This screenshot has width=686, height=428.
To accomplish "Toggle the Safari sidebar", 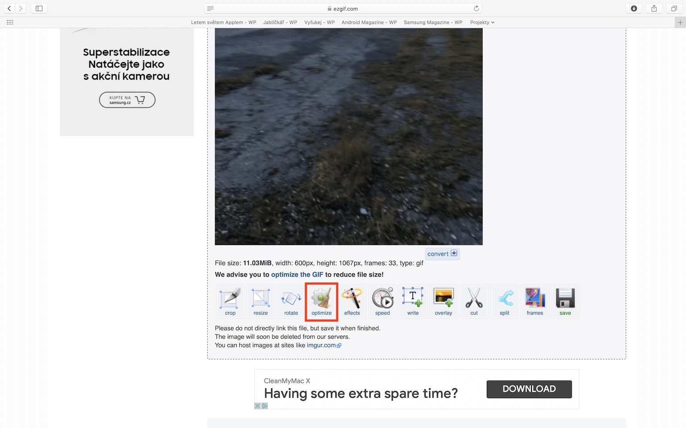I will click(39, 8).
